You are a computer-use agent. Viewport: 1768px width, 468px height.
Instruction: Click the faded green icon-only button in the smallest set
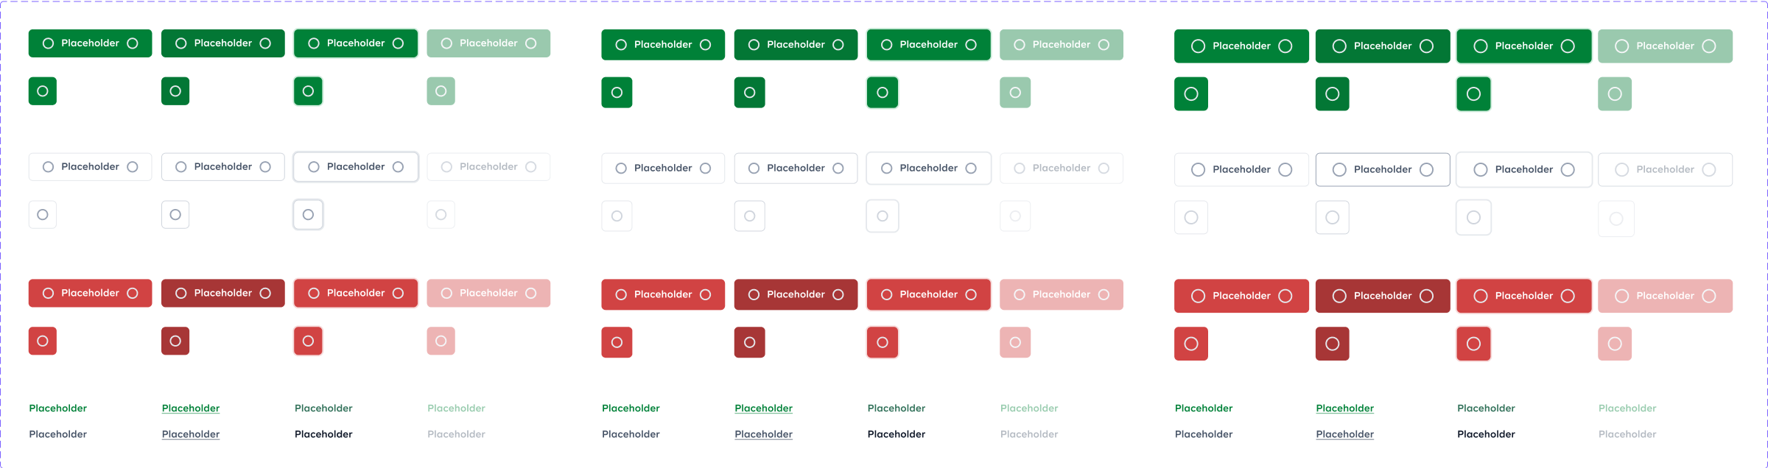click(x=441, y=91)
